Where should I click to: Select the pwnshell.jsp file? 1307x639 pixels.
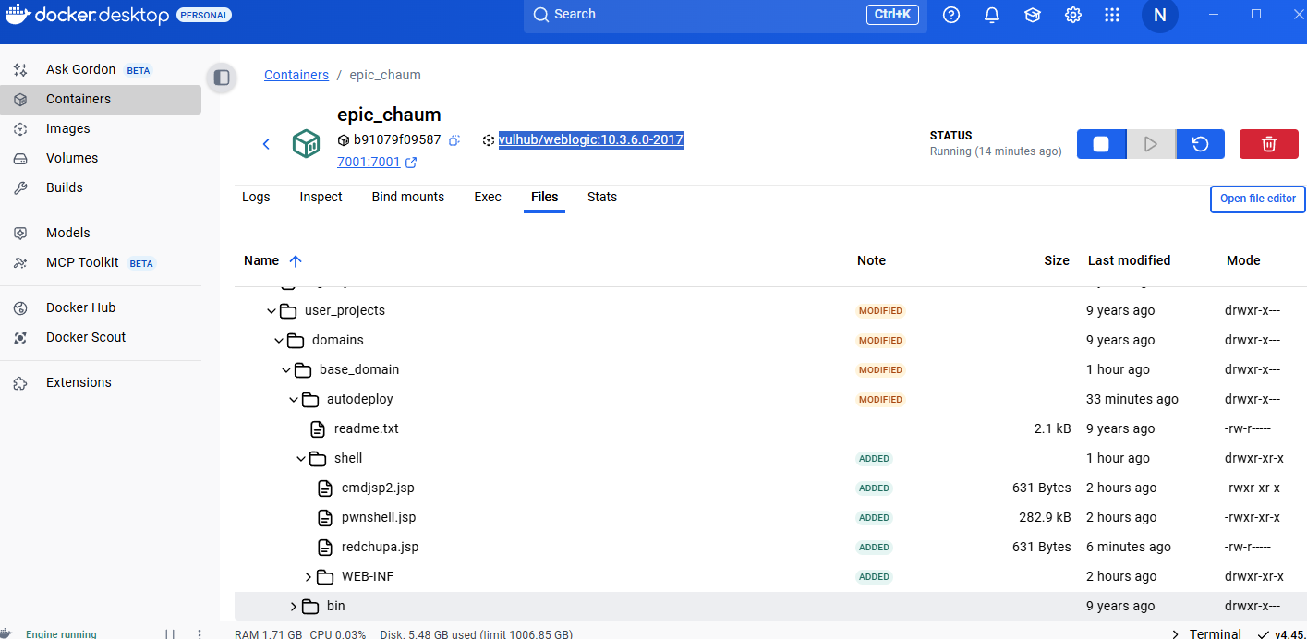[x=379, y=517]
